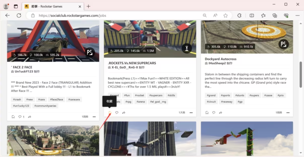Filter by #face2face tag
The image size is (304, 157).
(x=56, y=99)
